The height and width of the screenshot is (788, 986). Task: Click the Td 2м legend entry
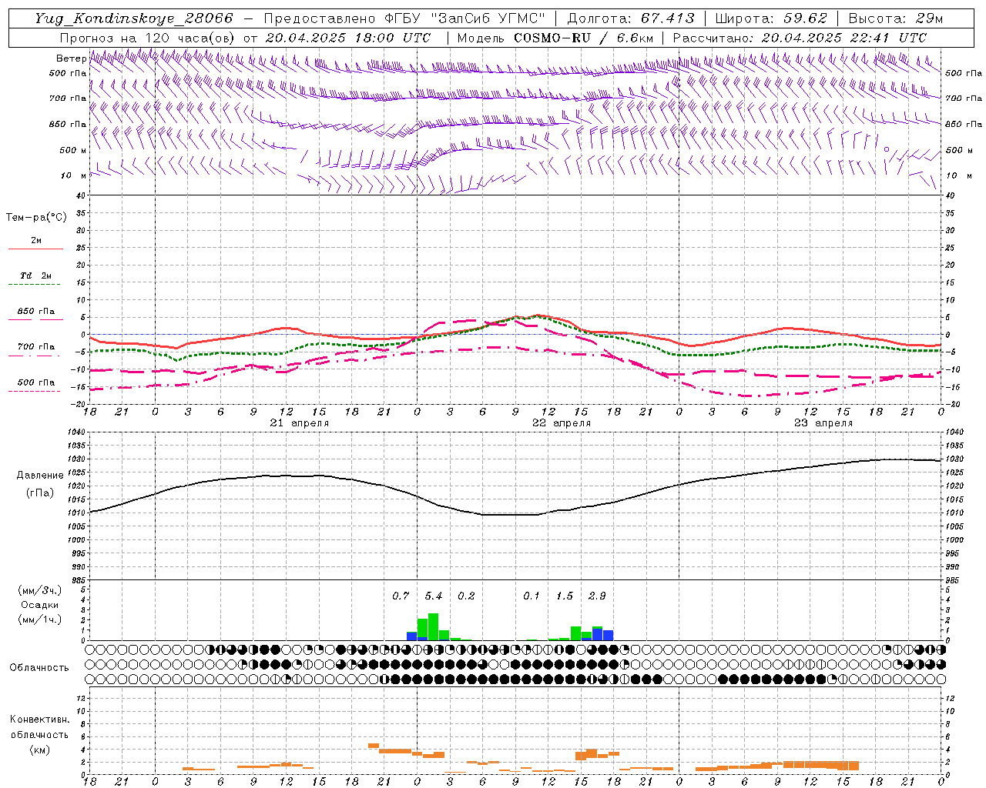click(35, 275)
